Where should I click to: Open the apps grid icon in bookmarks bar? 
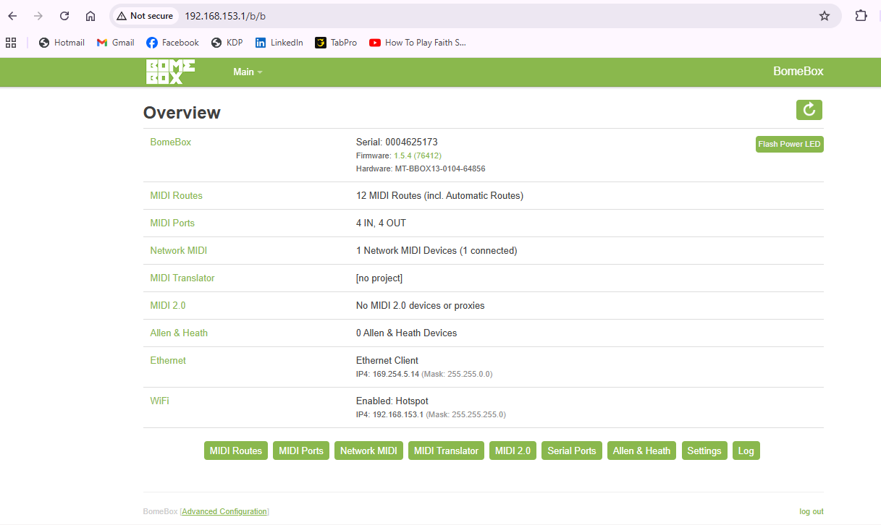tap(11, 43)
